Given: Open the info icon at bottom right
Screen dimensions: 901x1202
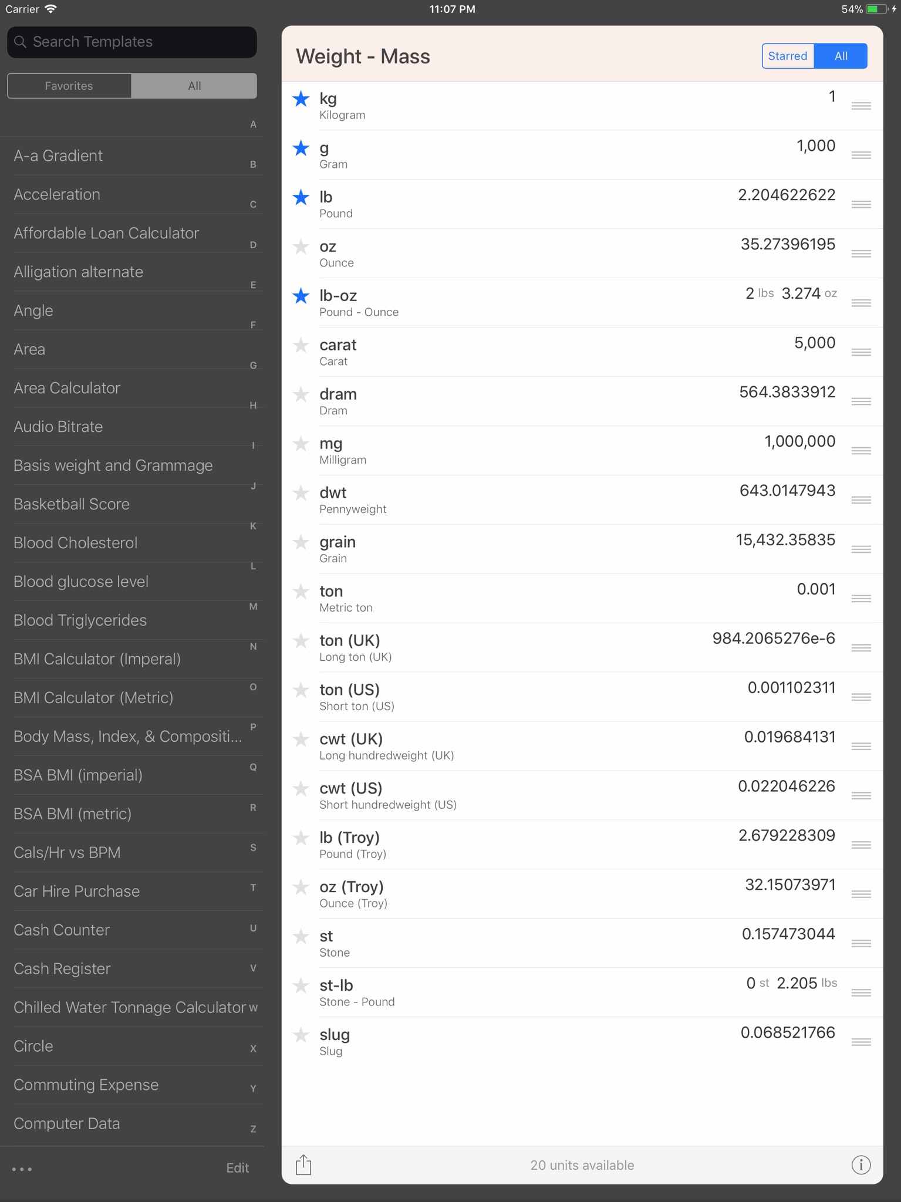Looking at the screenshot, I should point(861,1165).
